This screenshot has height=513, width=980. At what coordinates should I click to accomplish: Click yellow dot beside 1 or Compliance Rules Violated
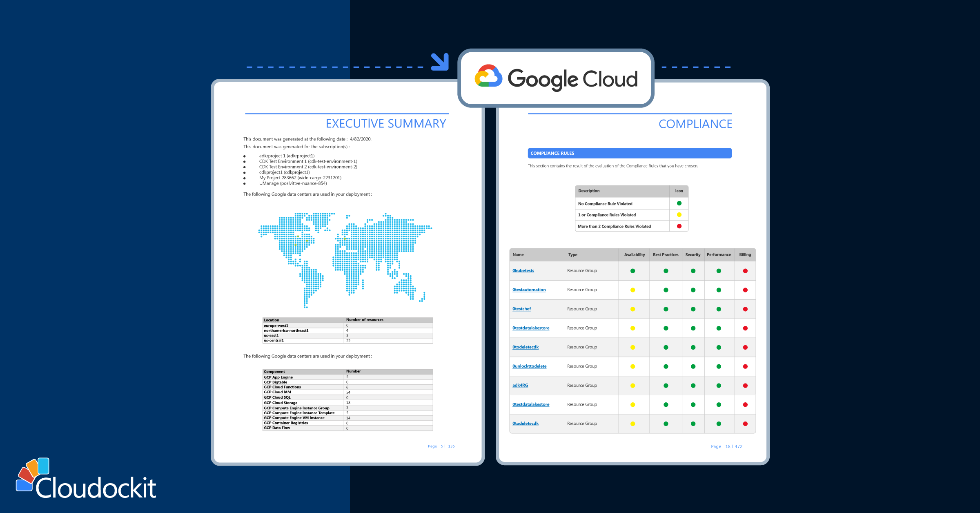[x=679, y=215]
